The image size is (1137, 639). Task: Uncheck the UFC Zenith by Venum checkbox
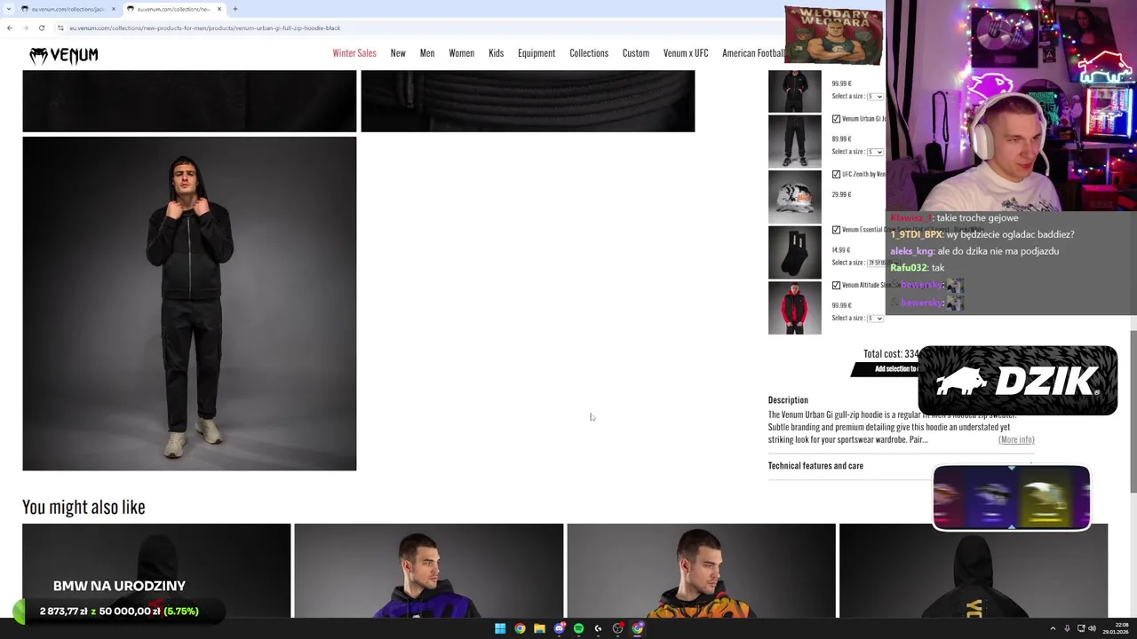click(836, 174)
